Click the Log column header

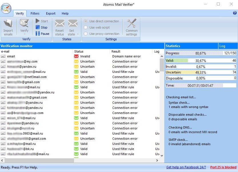pyautogui.click(x=157, y=51)
